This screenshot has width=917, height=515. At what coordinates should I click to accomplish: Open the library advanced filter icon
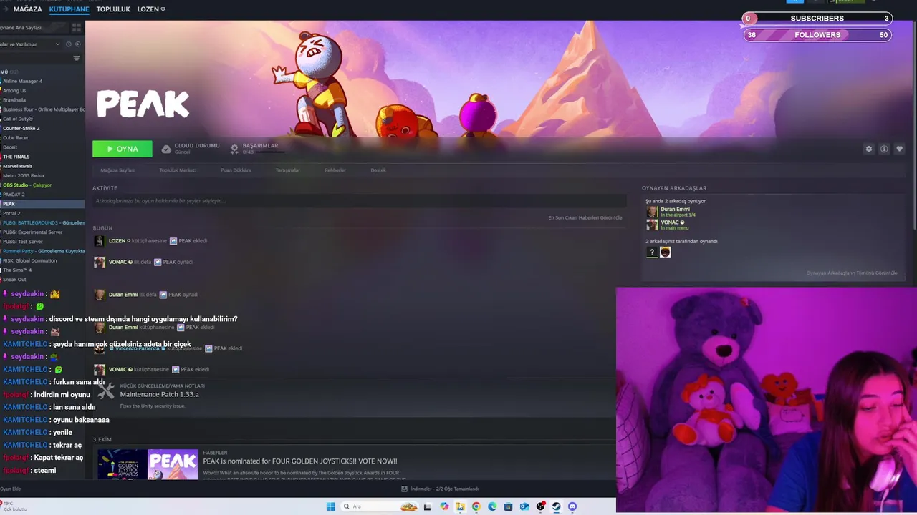77,59
